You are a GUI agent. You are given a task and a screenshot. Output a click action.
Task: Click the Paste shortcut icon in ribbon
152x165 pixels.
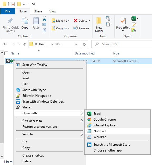coord(45,30)
